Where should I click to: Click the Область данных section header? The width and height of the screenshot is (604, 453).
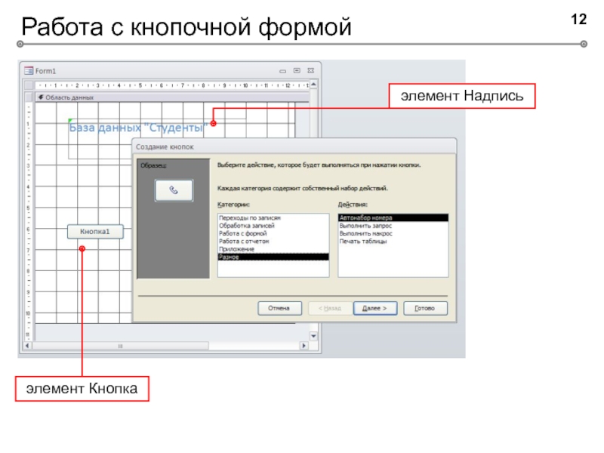click(172, 97)
